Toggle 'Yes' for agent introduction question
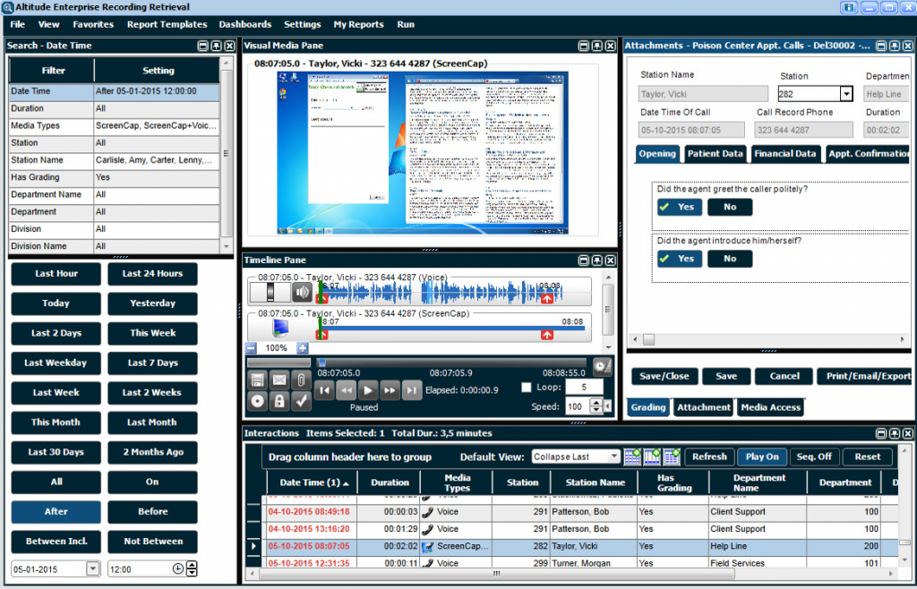Screen dimensions: 917x589 tap(679, 258)
